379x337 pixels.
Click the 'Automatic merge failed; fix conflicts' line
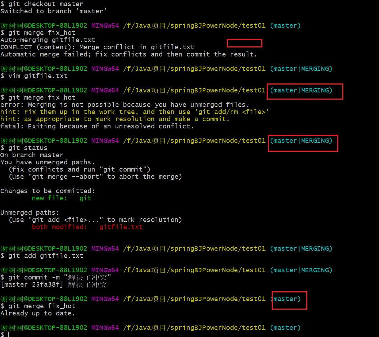tap(128, 54)
